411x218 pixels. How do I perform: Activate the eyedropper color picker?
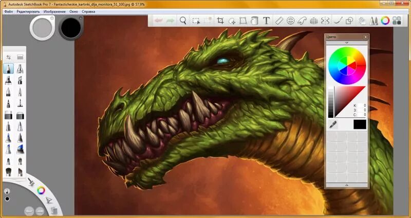(333, 124)
